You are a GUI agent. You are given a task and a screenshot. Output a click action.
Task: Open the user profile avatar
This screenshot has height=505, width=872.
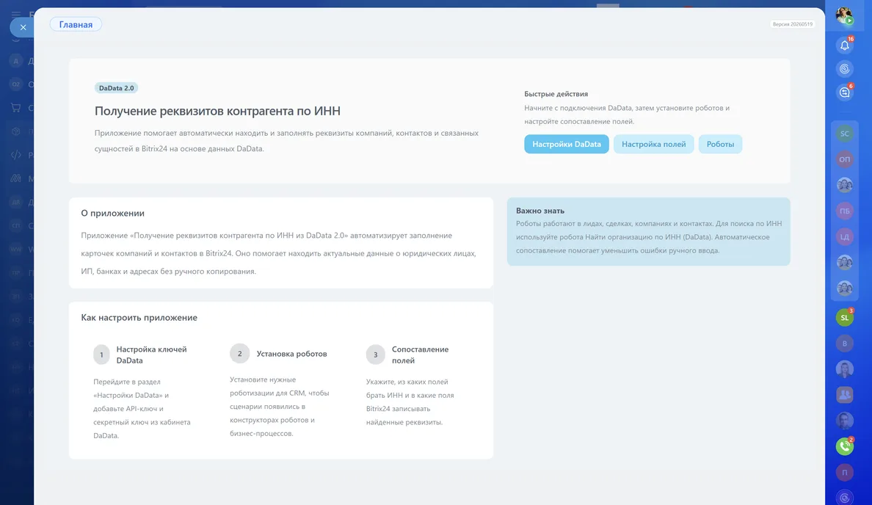coord(844,15)
